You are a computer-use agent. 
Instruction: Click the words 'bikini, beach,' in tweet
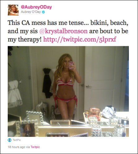tap(109, 23)
